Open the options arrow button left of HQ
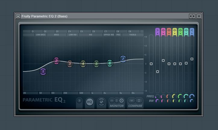 79,101
